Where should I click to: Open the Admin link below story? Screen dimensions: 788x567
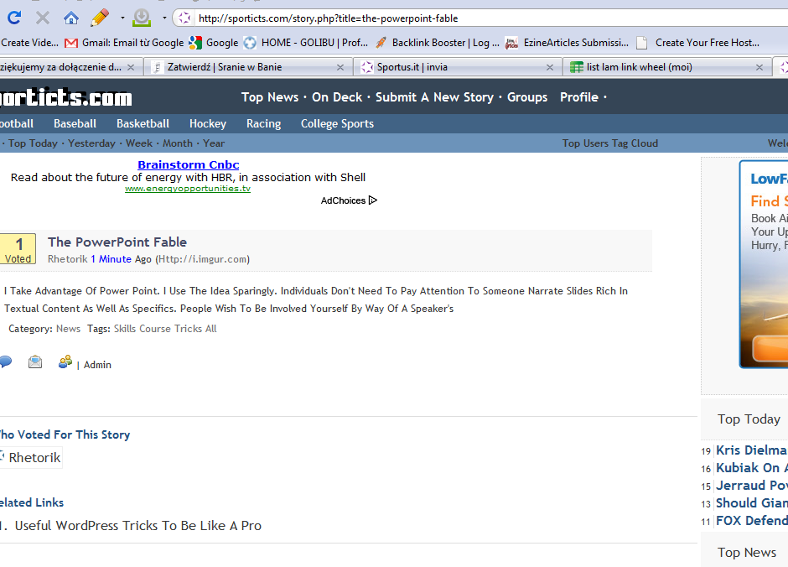pyautogui.click(x=97, y=365)
